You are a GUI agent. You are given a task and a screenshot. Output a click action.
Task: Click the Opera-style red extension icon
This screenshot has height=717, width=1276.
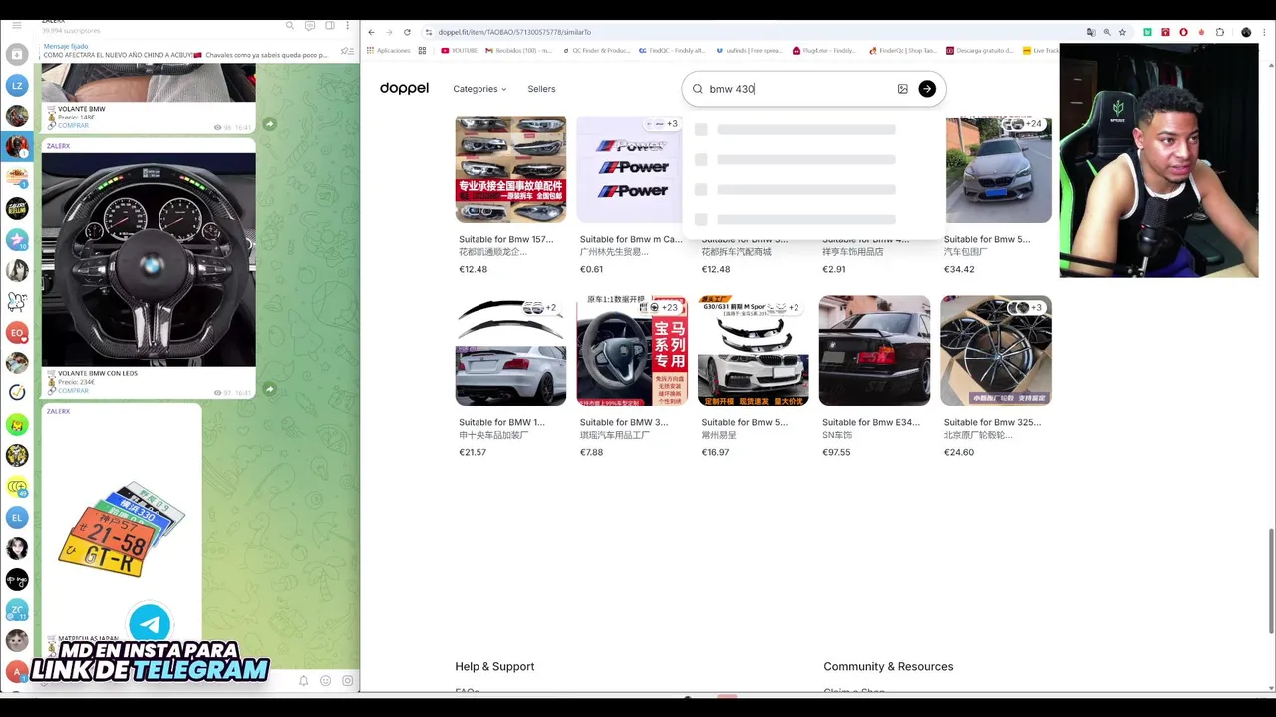(1183, 32)
